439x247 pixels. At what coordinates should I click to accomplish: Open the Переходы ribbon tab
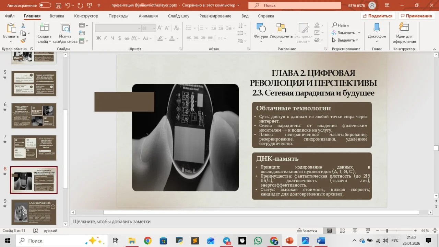[118, 16]
